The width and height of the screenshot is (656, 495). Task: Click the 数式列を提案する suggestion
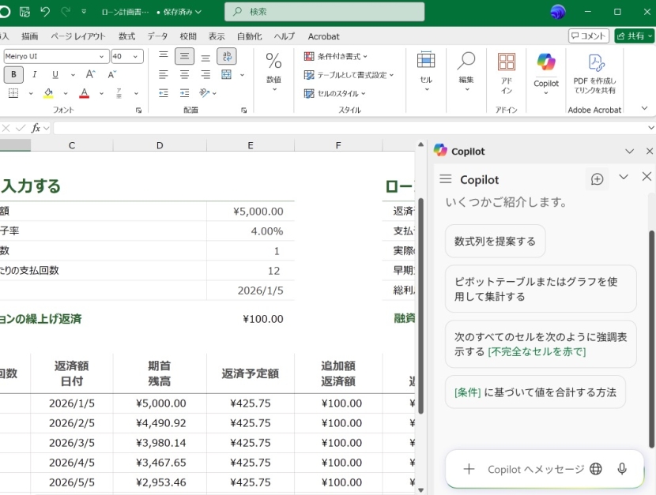[x=495, y=242]
